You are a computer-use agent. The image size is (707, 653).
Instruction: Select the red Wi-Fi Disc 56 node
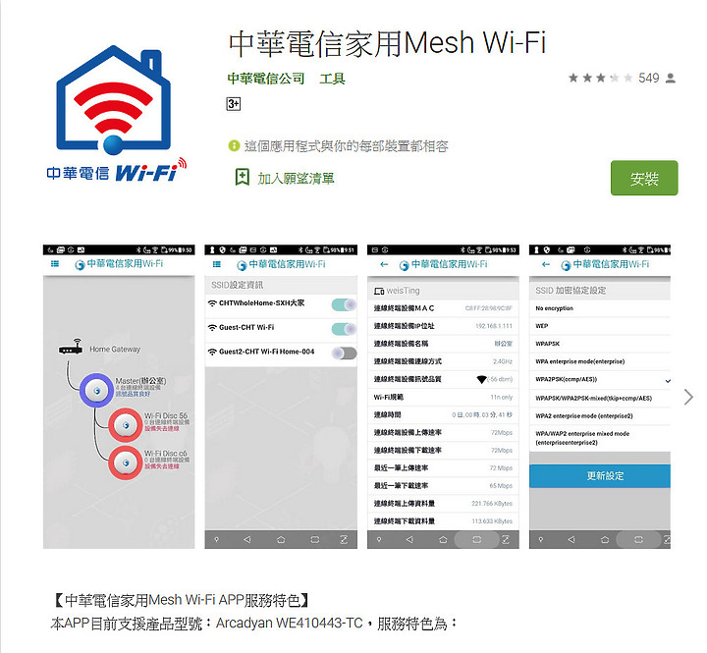126,425
